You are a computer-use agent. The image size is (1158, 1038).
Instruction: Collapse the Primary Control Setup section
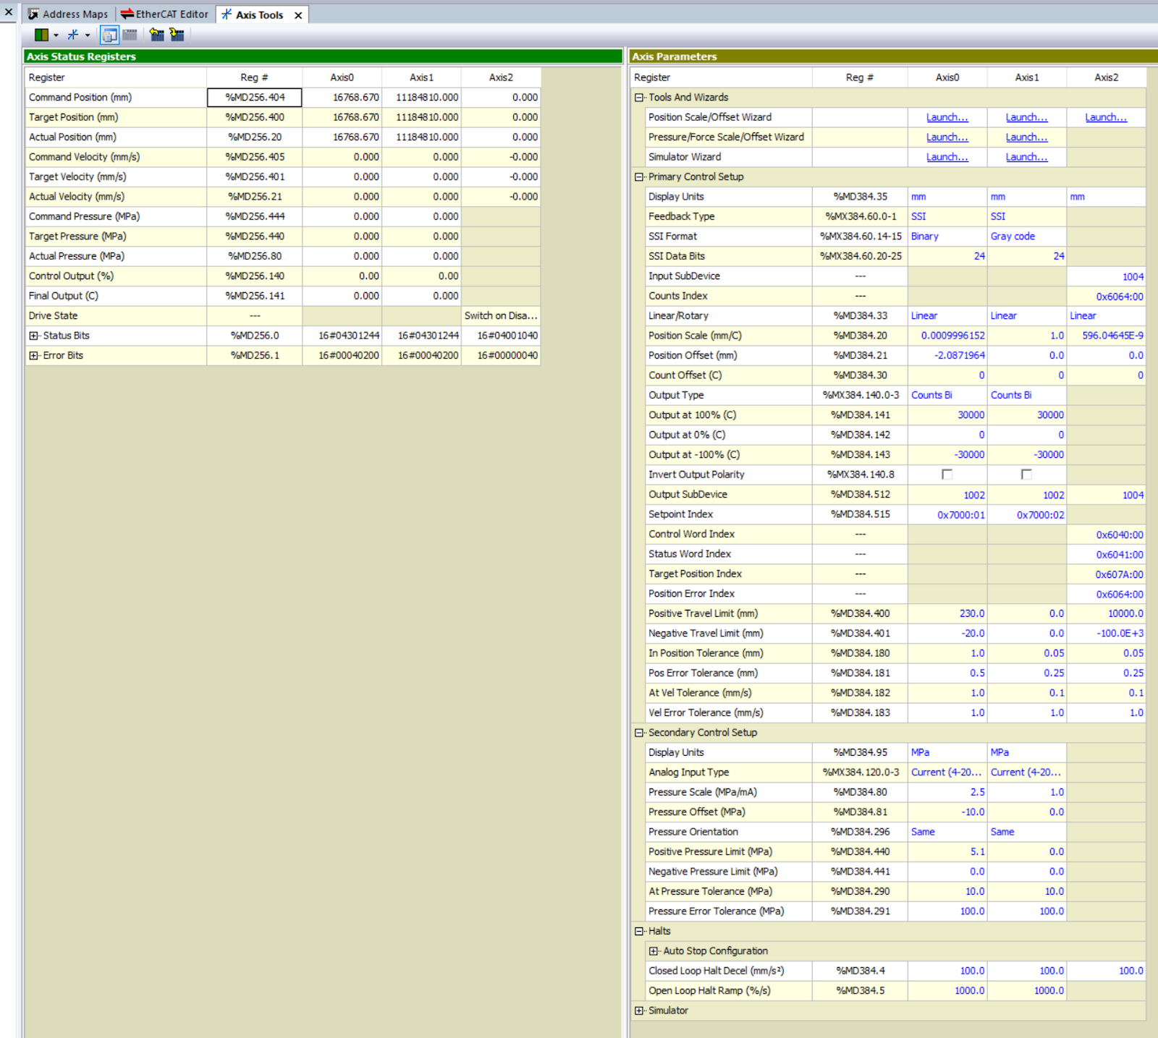(x=639, y=177)
